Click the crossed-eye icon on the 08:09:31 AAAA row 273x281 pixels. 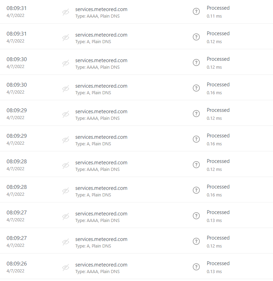click(x=66, y=12)
